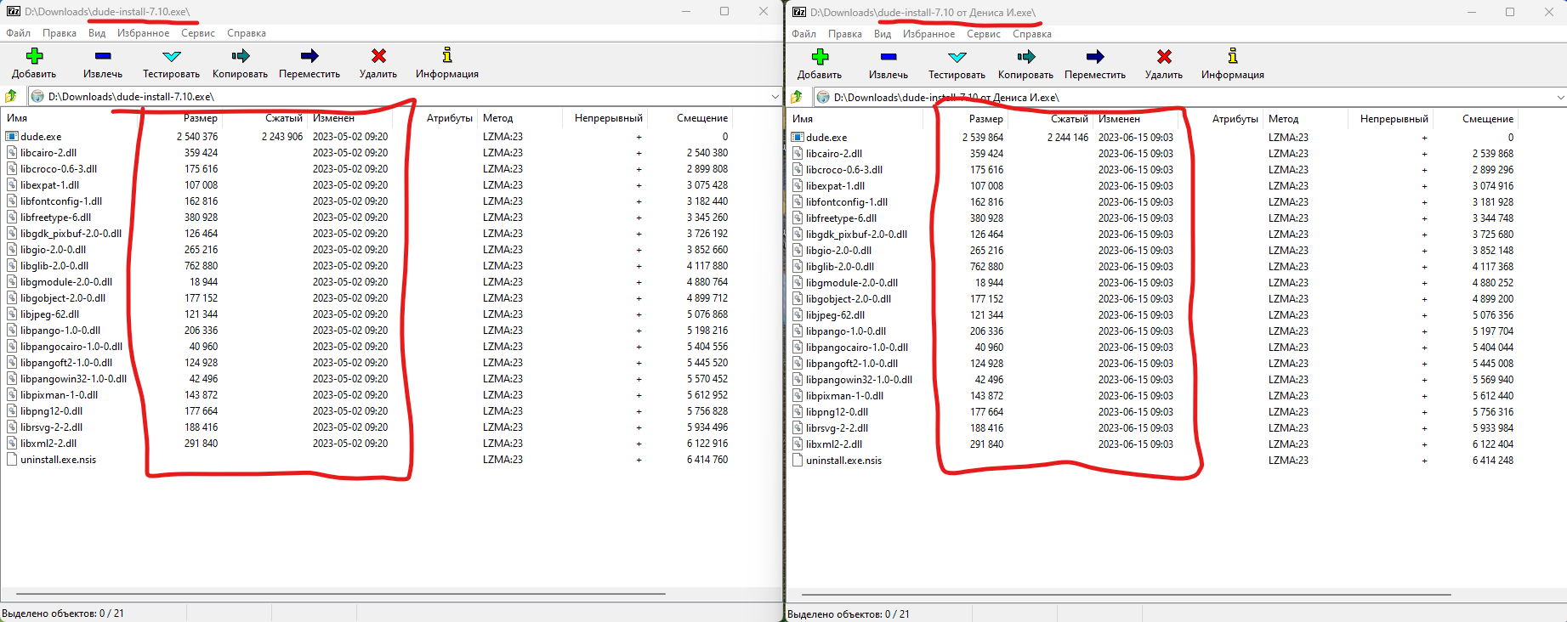The width and height of the screenshot is (1567, 622).
Task: Click the Добавить icon in left window
Action: (x=34, y=56)
